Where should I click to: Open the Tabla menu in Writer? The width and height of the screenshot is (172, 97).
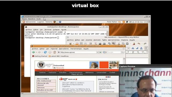(x=104, y=40)
